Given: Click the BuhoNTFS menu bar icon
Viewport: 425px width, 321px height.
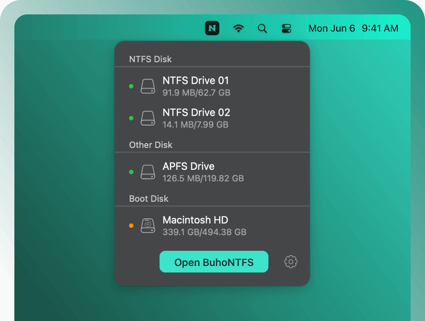Looking at the screenshot, I should pos(212,28).
